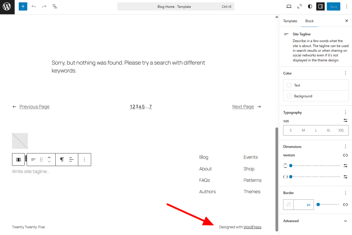Toggle the Settings sidebar
Viewport: 352px width, 235px height.
(320, 6)
